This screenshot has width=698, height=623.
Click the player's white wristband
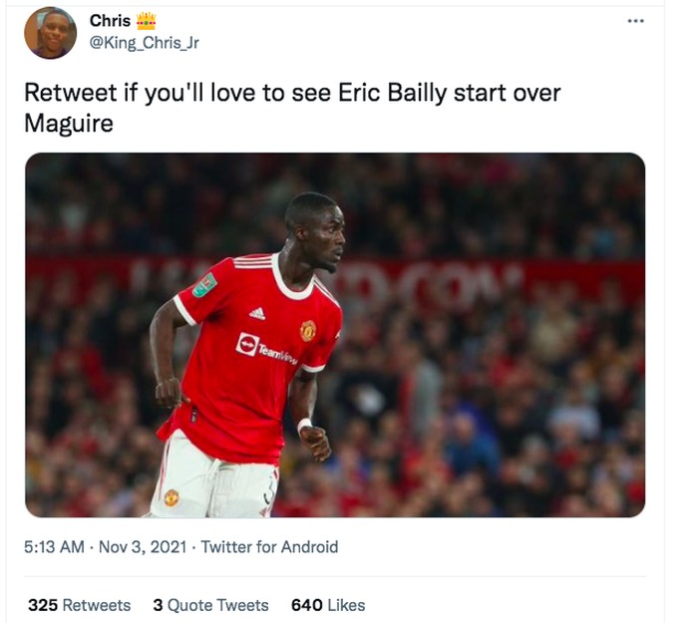[304, 425]
